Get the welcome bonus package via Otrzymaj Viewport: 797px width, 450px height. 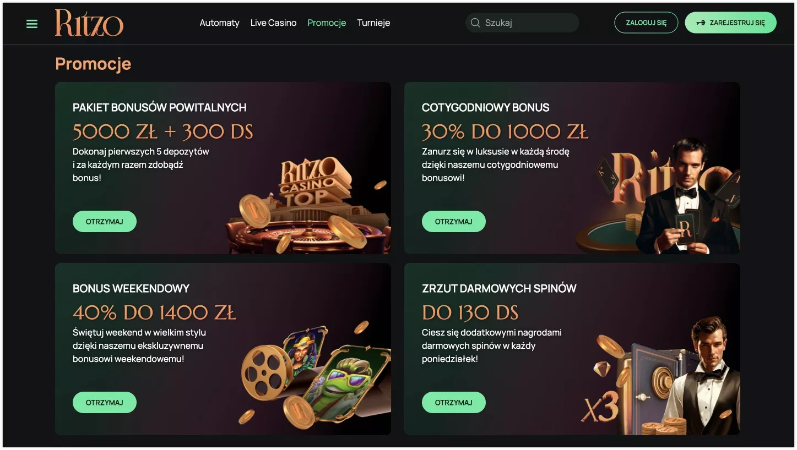point(105,222)
